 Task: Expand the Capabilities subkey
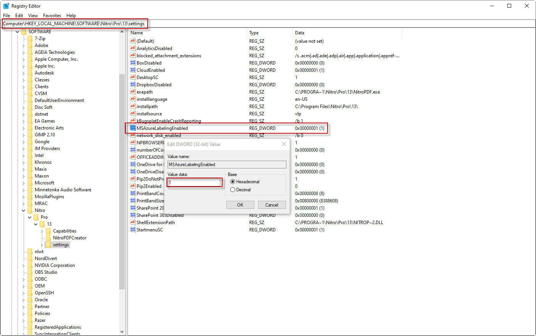42,231
